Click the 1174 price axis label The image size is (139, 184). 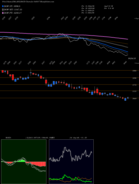134,85
